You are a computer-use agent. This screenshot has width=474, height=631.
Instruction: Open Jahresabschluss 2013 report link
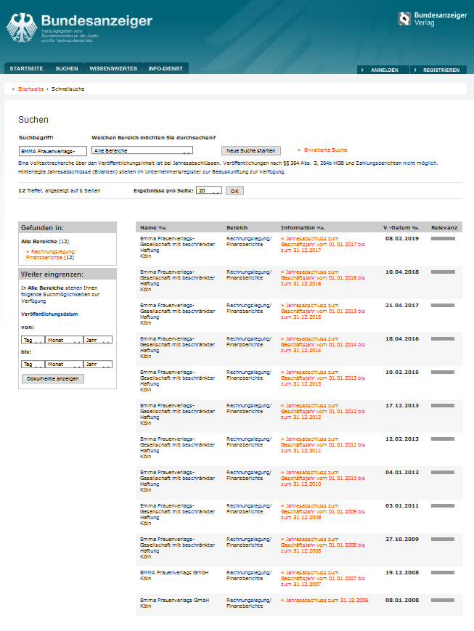(323, 378)
